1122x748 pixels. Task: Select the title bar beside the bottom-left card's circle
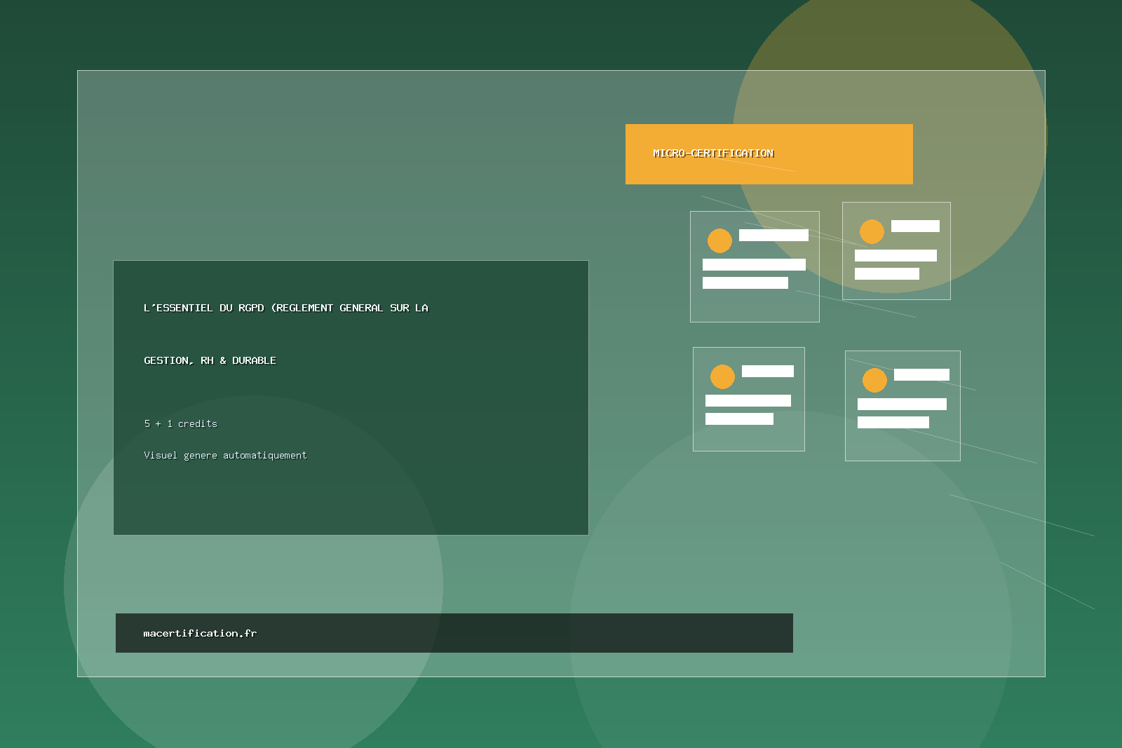(x=767, y=371)
